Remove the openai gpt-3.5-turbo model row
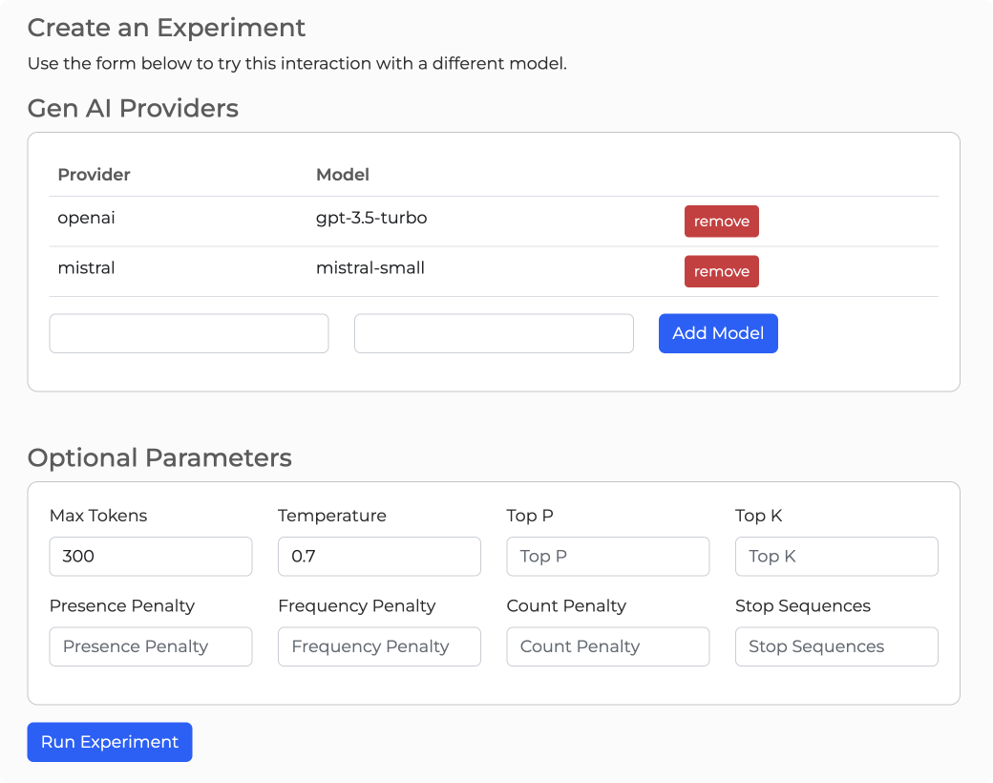 (721, 221)
